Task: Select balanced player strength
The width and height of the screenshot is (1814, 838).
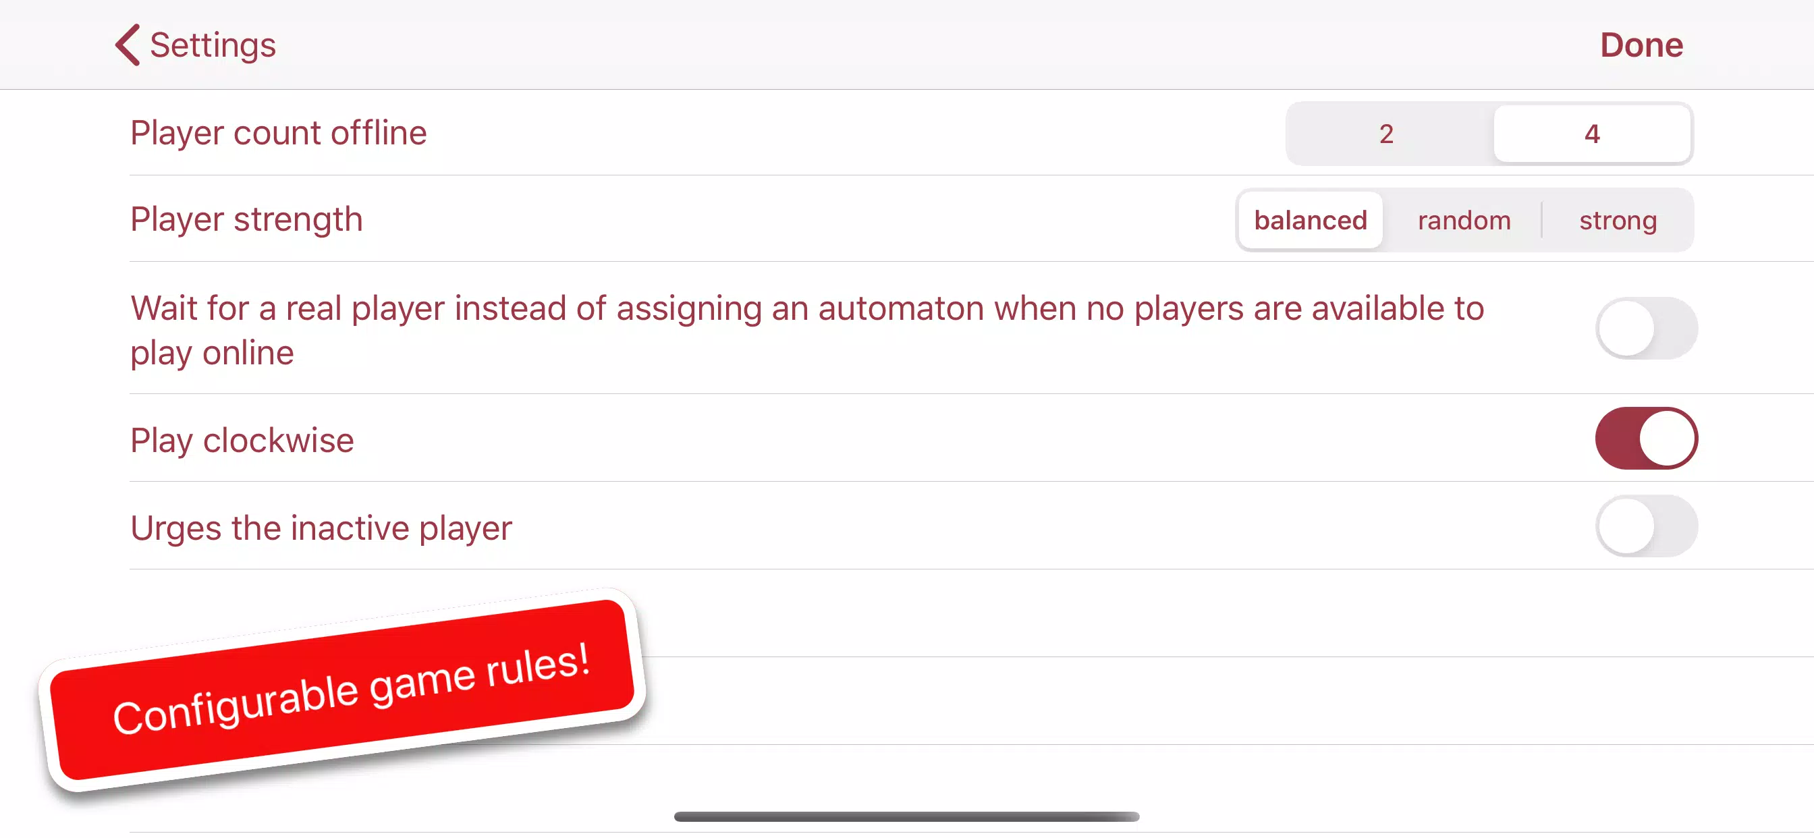Action: 1310,219
